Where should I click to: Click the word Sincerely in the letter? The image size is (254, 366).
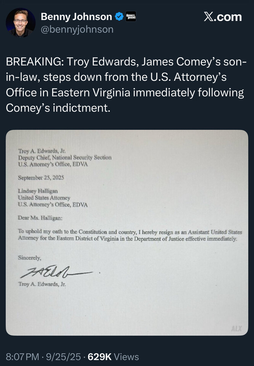[30, 258]
